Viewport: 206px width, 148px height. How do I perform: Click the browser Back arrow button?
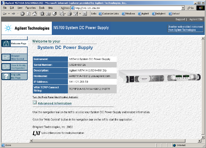point(5,13)
